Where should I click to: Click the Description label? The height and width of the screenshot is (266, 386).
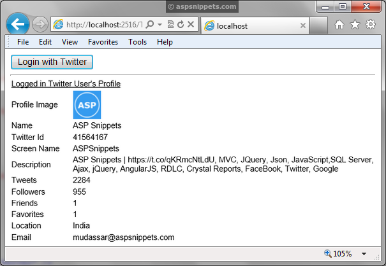point(31,165)
